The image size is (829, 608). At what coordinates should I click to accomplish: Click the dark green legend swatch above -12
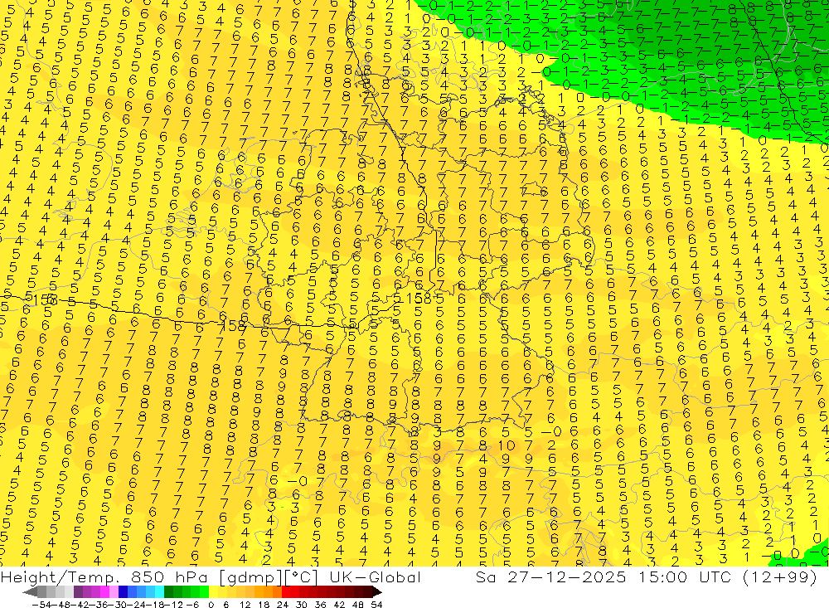[168, 592]
